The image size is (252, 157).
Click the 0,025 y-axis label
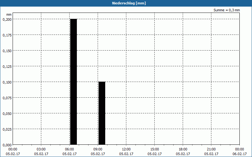point(7,129)
